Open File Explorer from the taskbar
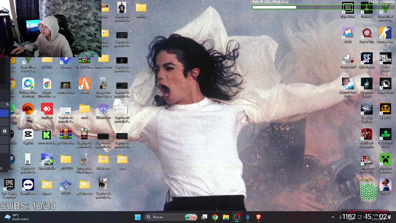Image resolution: width=396 pixels, height=223 pixels. pyautogui.click(x=226, y=217)
